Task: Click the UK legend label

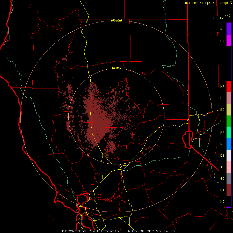Action: pyautogui.click(x=222, y=41)
